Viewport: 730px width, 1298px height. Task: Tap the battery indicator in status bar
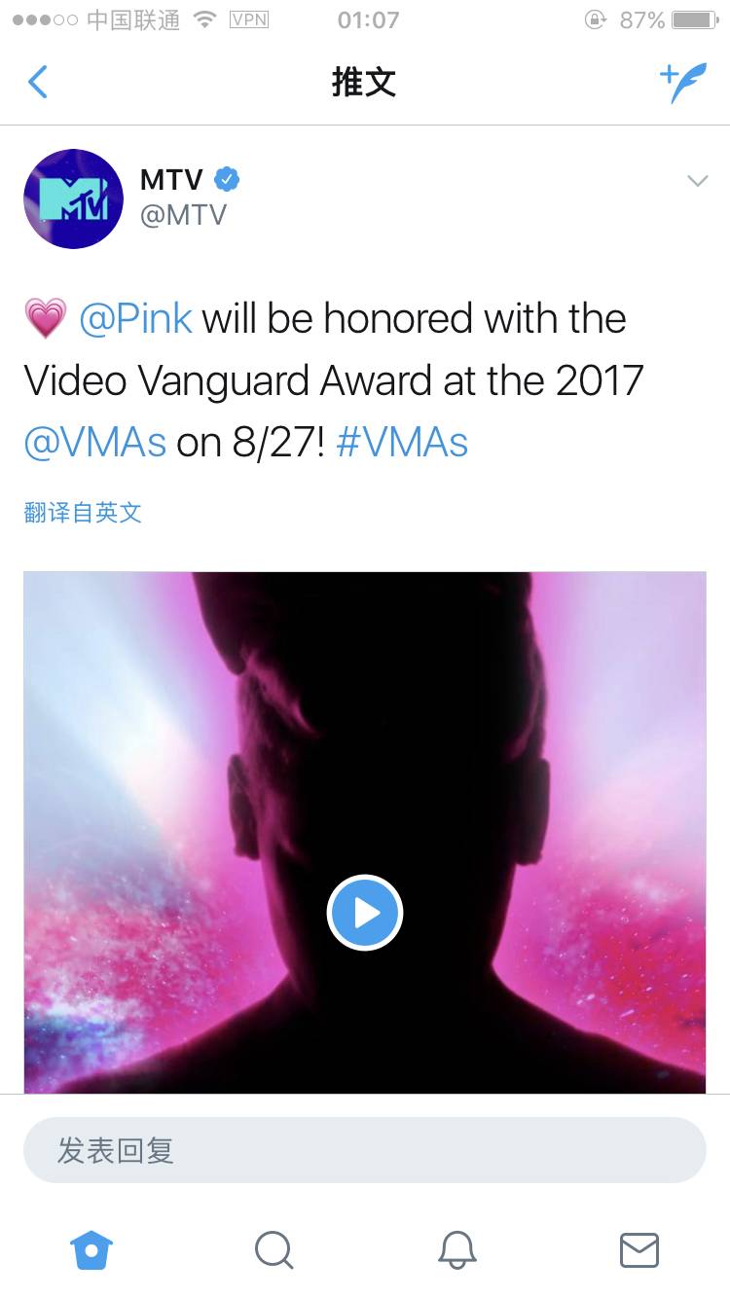pos(694,19)
